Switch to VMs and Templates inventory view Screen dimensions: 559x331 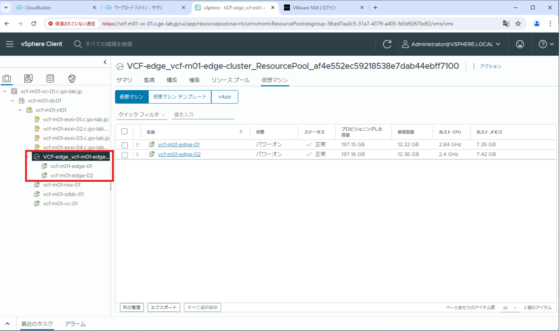(x=28, y=79)
